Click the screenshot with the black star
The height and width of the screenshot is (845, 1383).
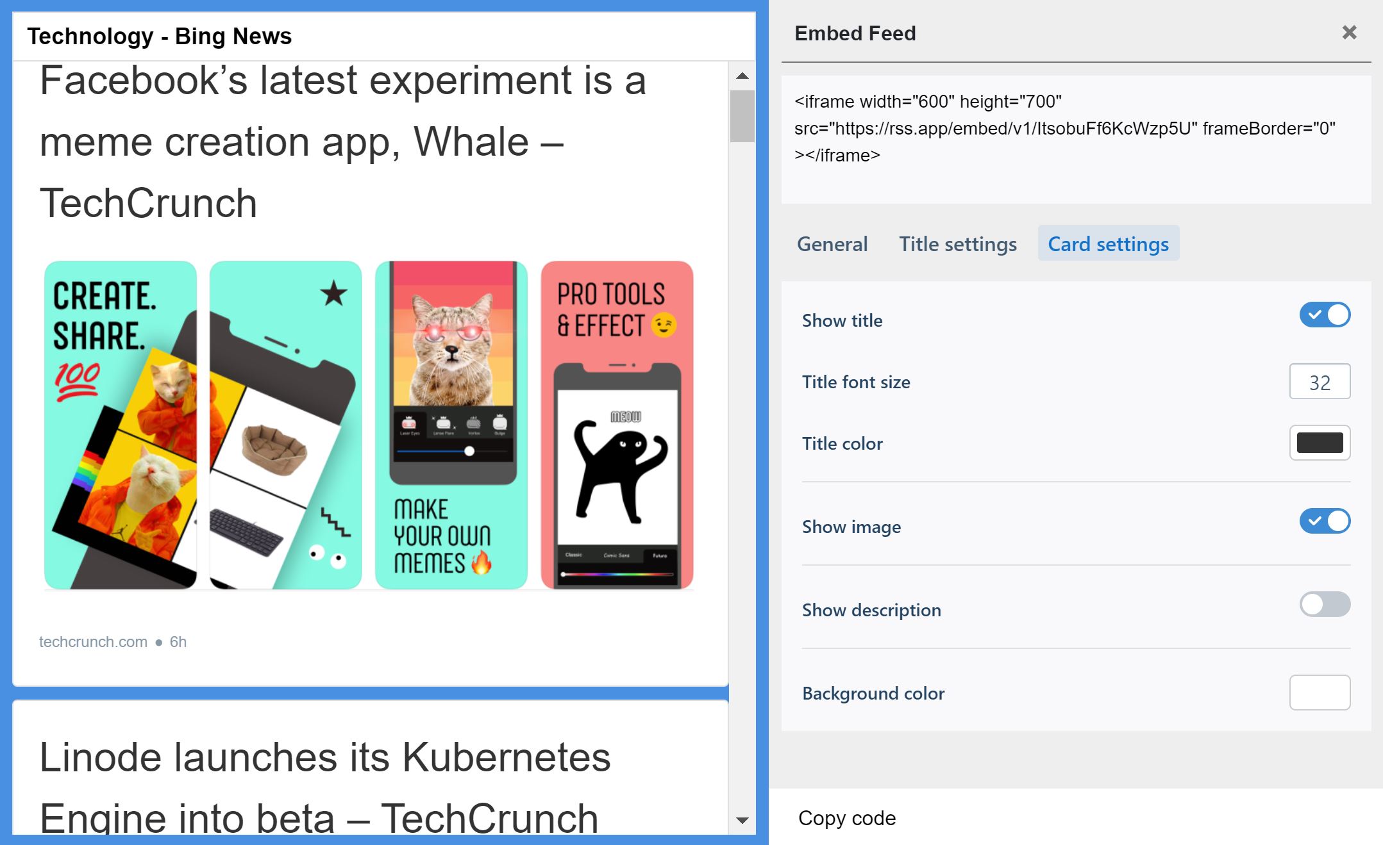coord(286,425)
